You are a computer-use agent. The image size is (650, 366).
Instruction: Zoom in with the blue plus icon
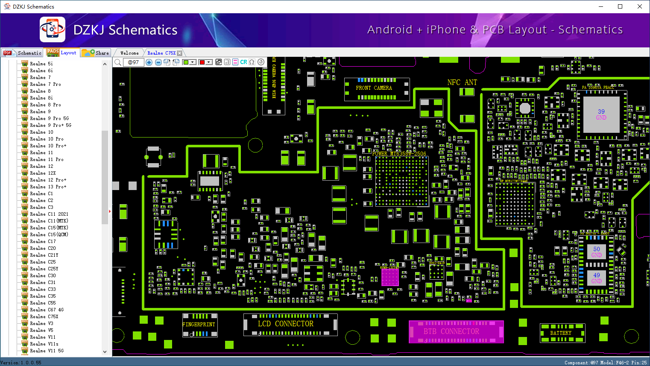[149, 62]
